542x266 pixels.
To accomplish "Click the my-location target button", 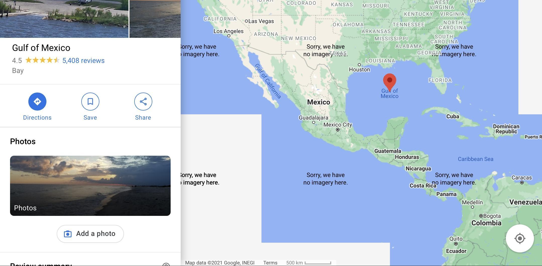I will [x=520, y=238].
